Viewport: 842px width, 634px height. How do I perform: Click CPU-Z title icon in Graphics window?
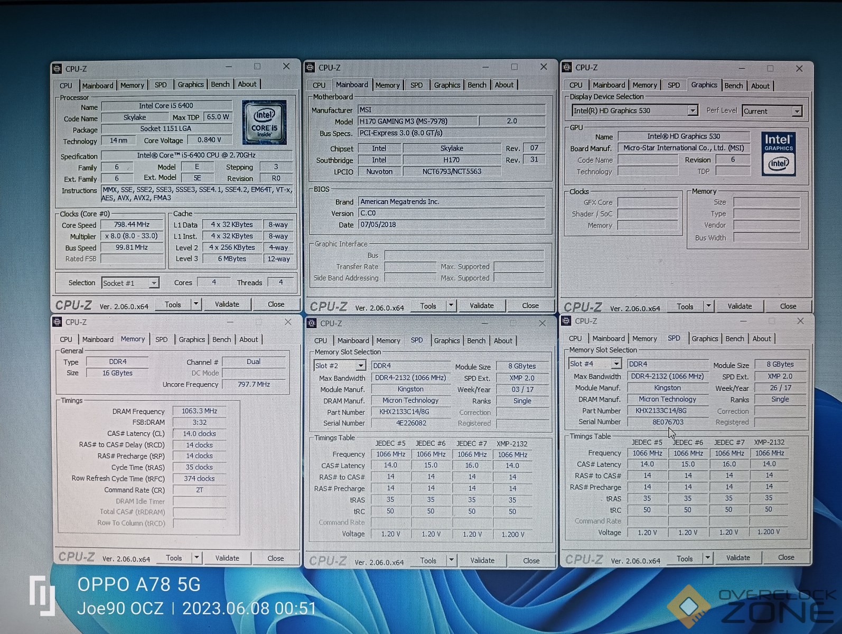(x=567, y=67)
